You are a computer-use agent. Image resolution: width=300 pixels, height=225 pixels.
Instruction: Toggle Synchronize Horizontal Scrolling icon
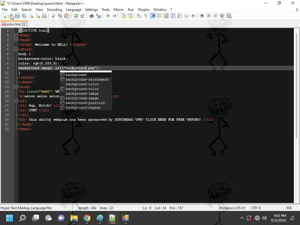point(130,16)
